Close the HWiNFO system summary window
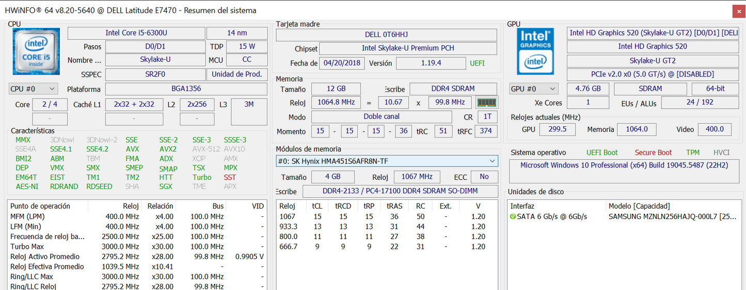Viewport: 746px width, 290px height. pyautogui.click(x=738, y=11)
